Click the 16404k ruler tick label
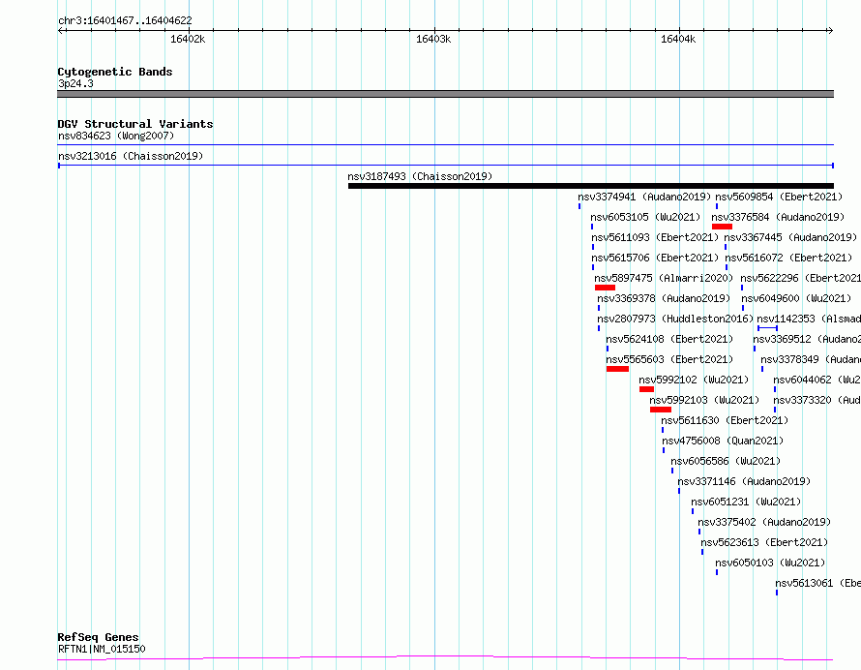 pyautogui.click(x=678, y=39)
